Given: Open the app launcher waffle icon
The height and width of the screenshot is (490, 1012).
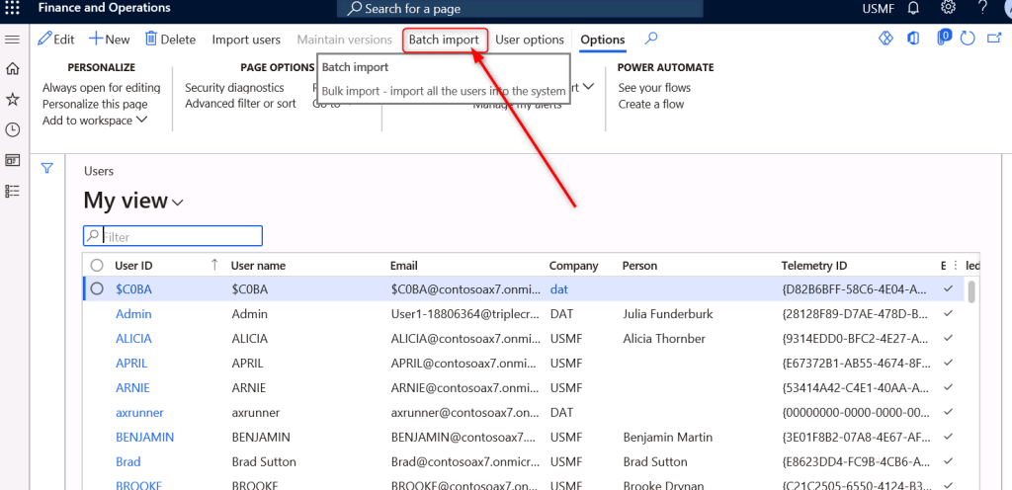Looking at the screenshot, I should [x=15, y=9].
